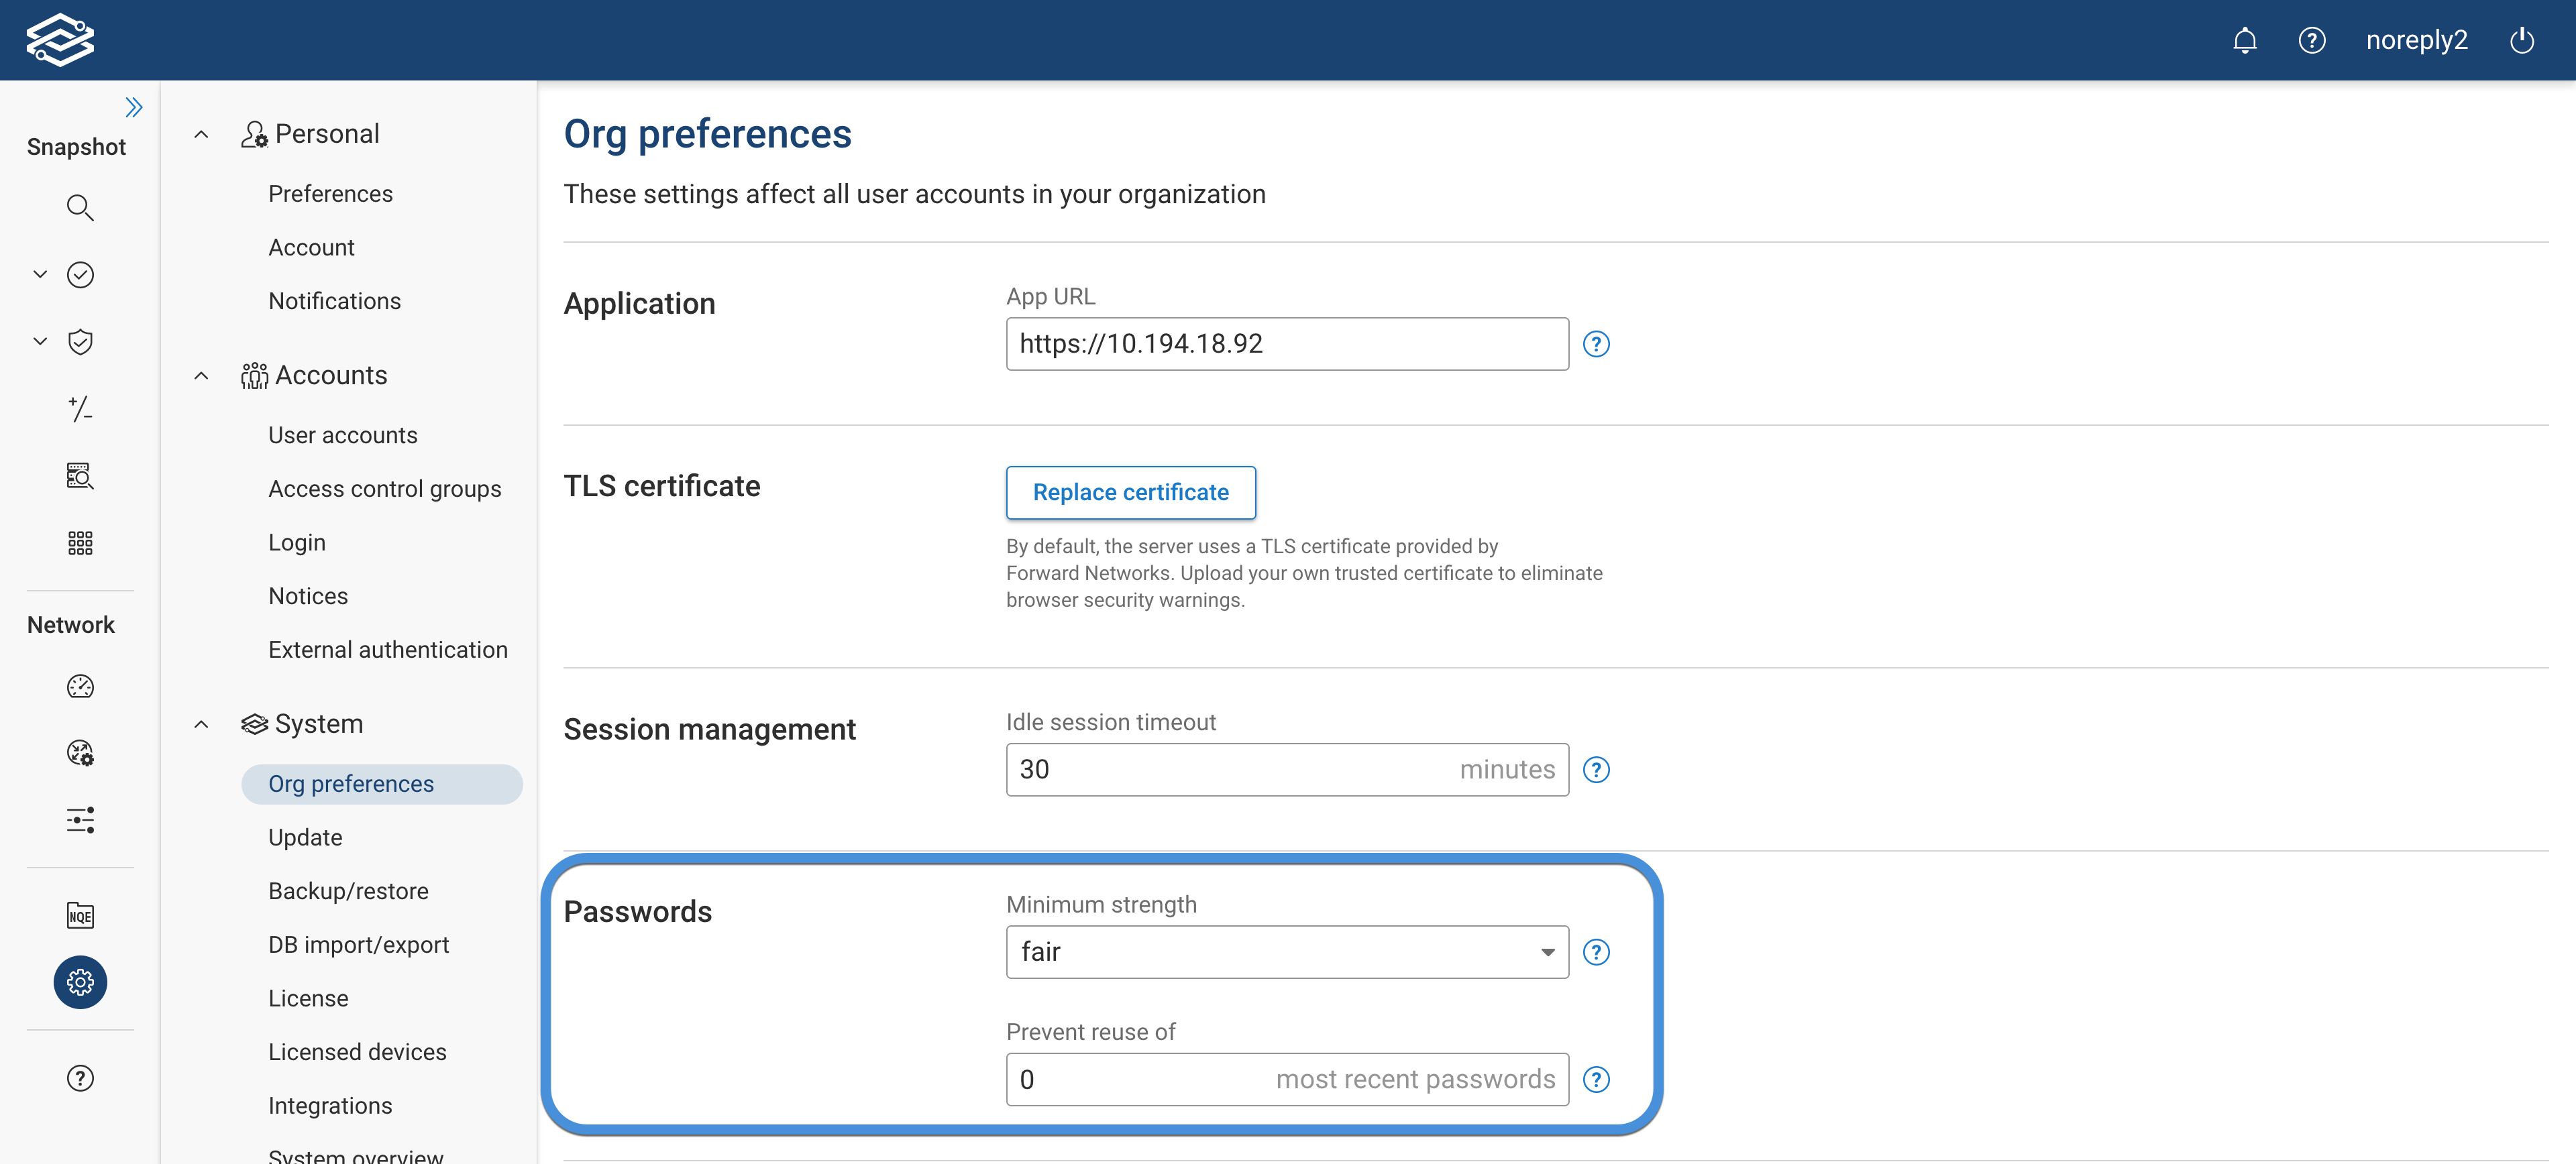Open the External authentication settings
2576x1164 pixels.
[387, 648]
